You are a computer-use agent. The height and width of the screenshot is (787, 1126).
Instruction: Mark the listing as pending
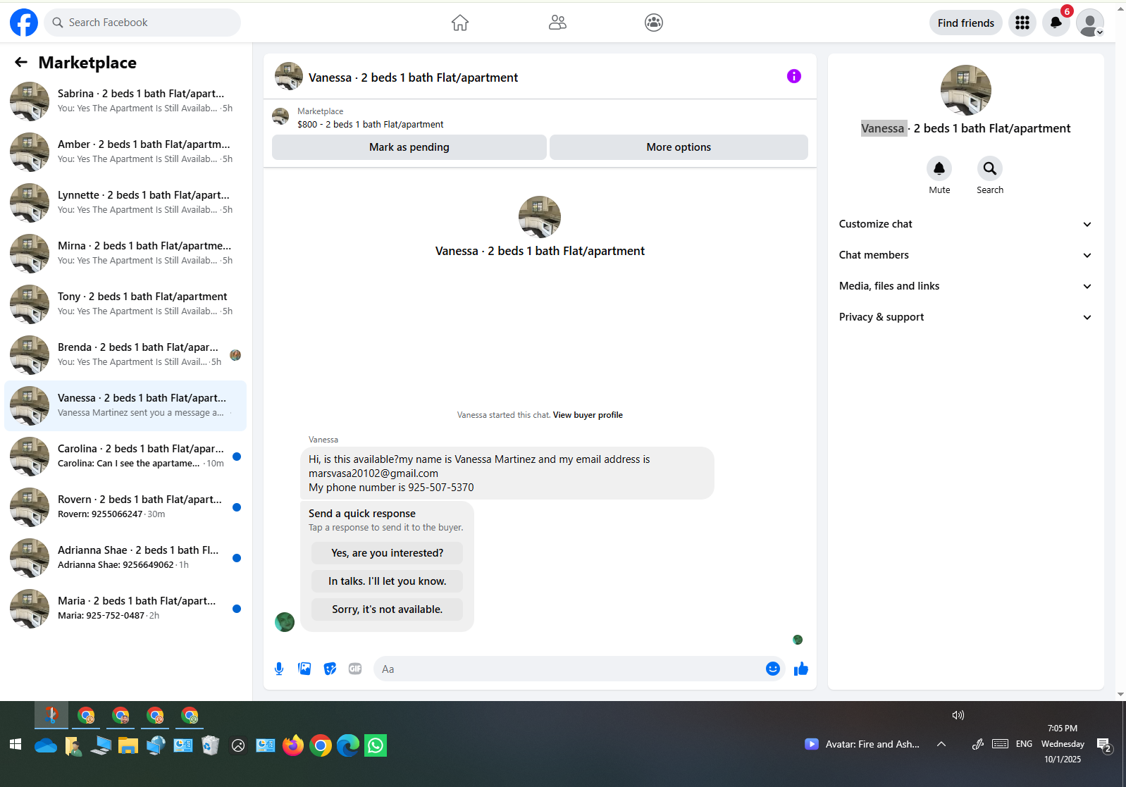tap(409, 147)
